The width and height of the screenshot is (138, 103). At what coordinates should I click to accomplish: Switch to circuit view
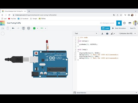coord(119,23)
